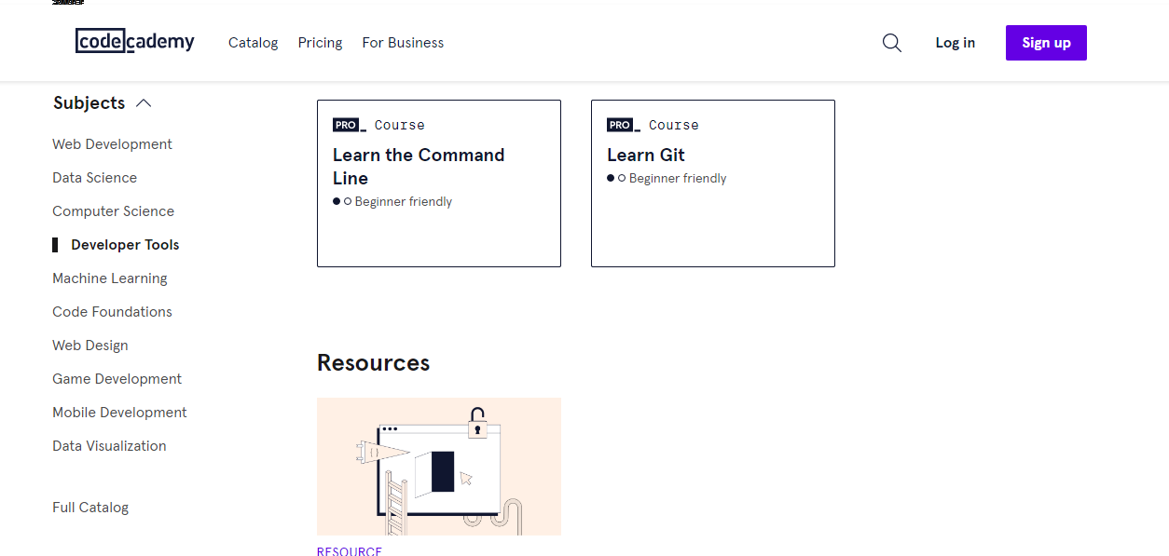
Task: Click the Log in link
Action: tap(955, 43)
